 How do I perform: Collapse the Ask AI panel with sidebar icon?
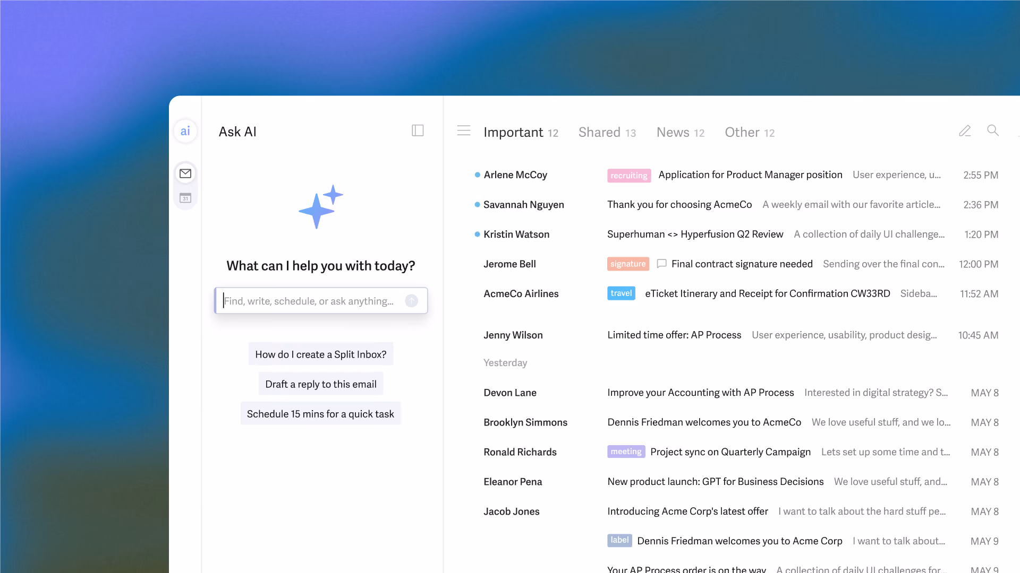418,131
